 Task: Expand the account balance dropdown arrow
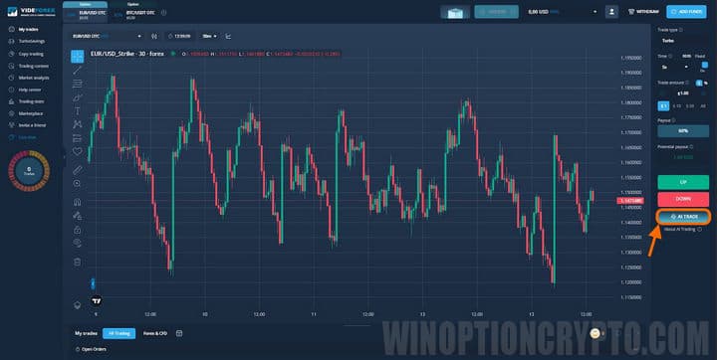click(595, 12)
